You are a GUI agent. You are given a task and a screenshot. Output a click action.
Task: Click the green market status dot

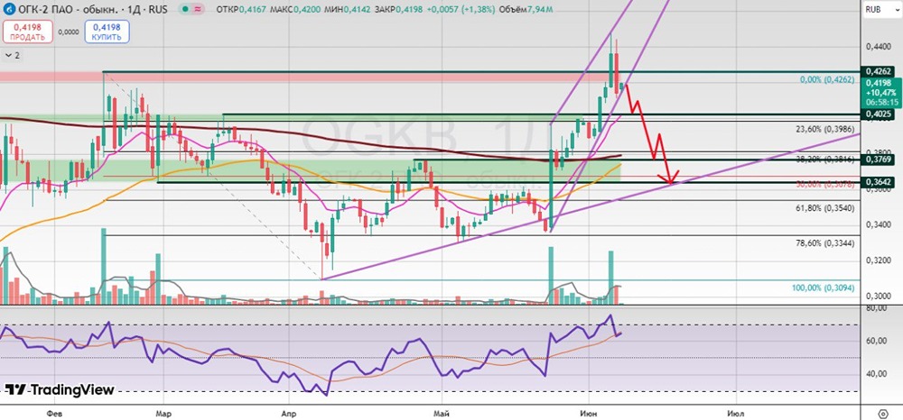click(187, 10)
